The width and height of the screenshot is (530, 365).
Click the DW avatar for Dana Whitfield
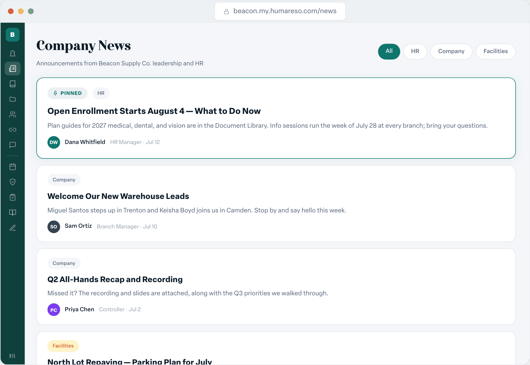point(54,142)
